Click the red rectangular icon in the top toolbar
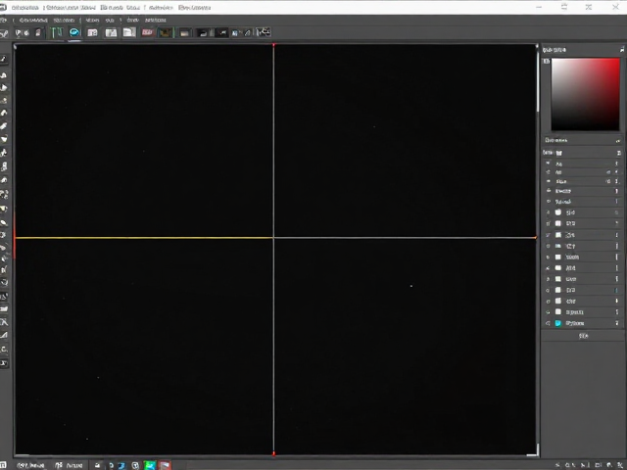This screenshot has width=627, height=470. [x=147, y=32]
